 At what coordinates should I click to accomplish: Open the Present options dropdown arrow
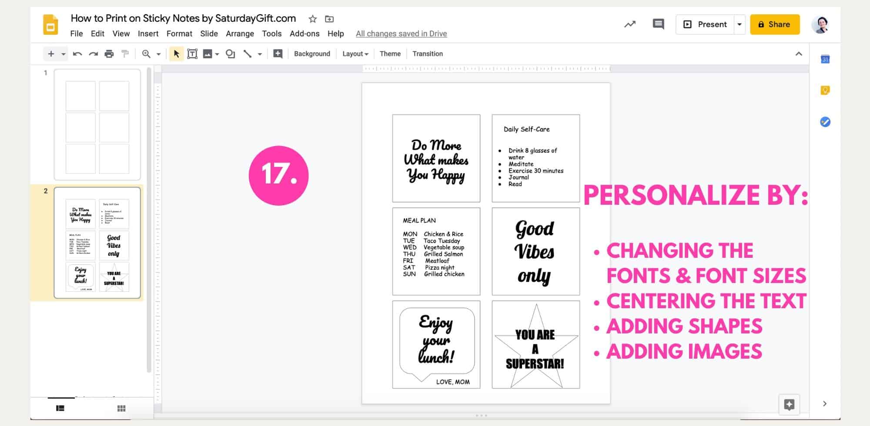pyautogui.click(x=739, y=24)
